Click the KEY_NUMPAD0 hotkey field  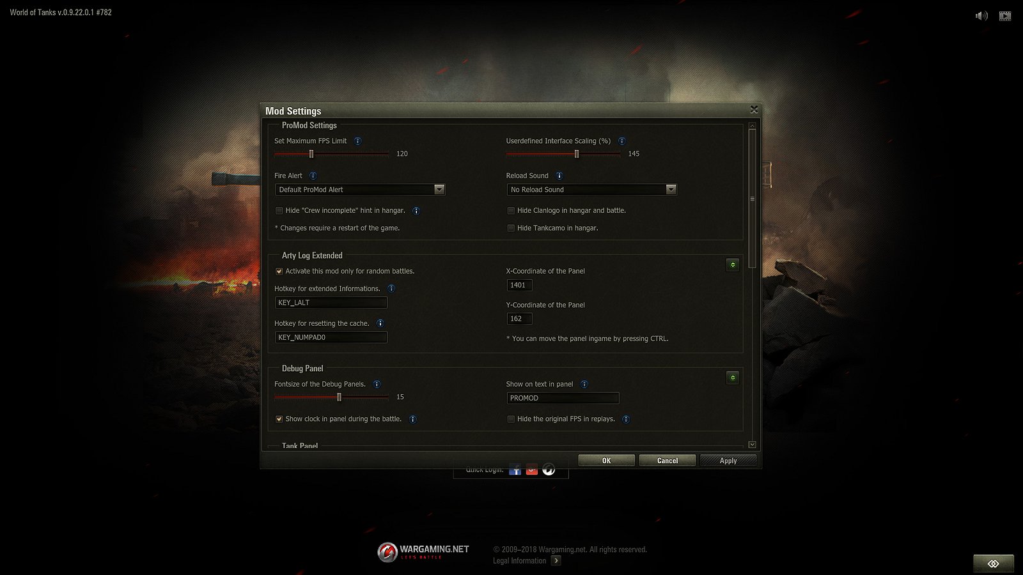click(x=331, y=337)
